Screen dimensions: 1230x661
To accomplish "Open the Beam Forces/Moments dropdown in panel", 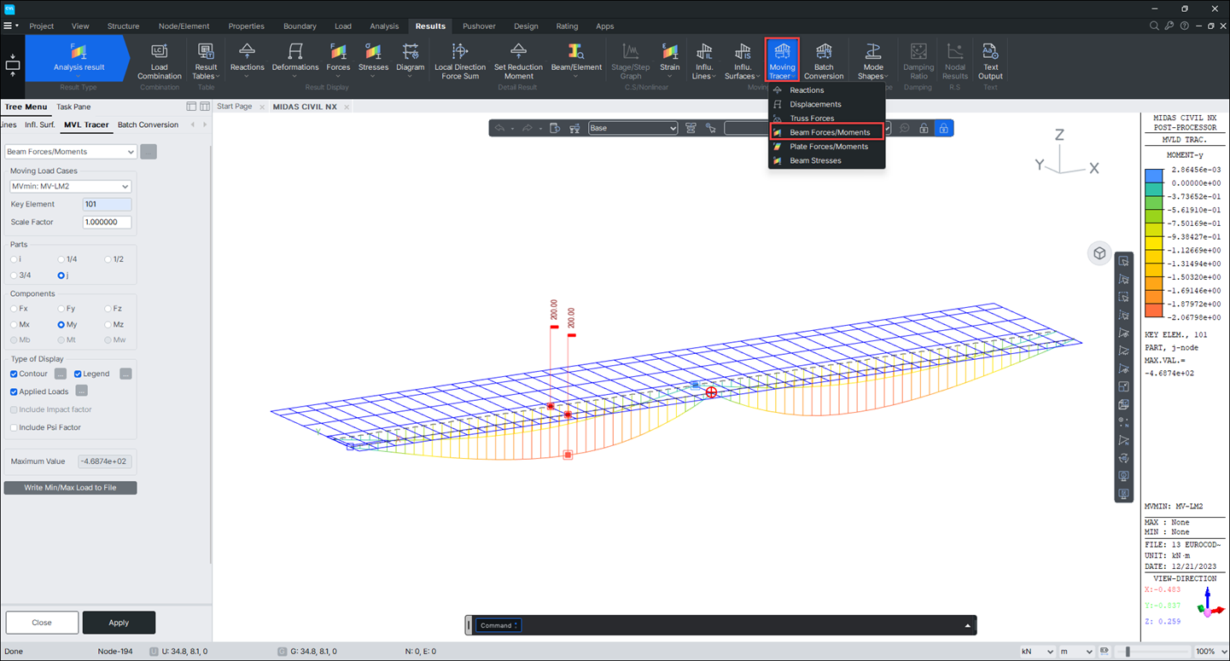I will pos(71,152).
